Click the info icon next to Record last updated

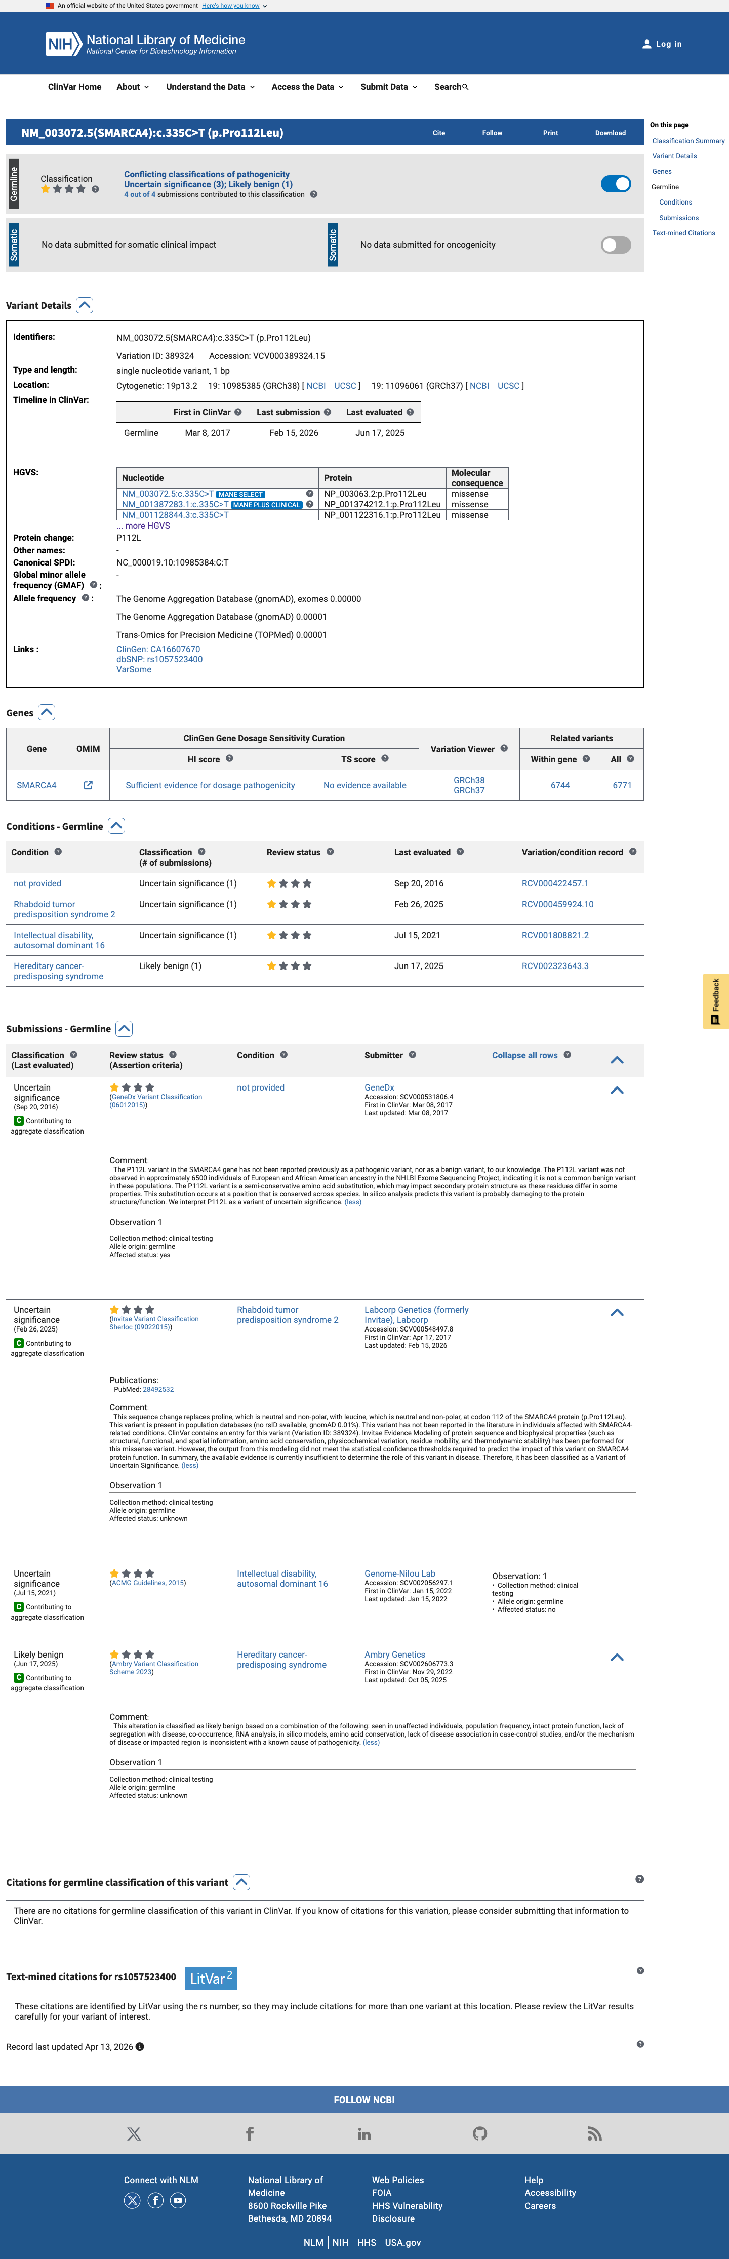coord(140,2047)
